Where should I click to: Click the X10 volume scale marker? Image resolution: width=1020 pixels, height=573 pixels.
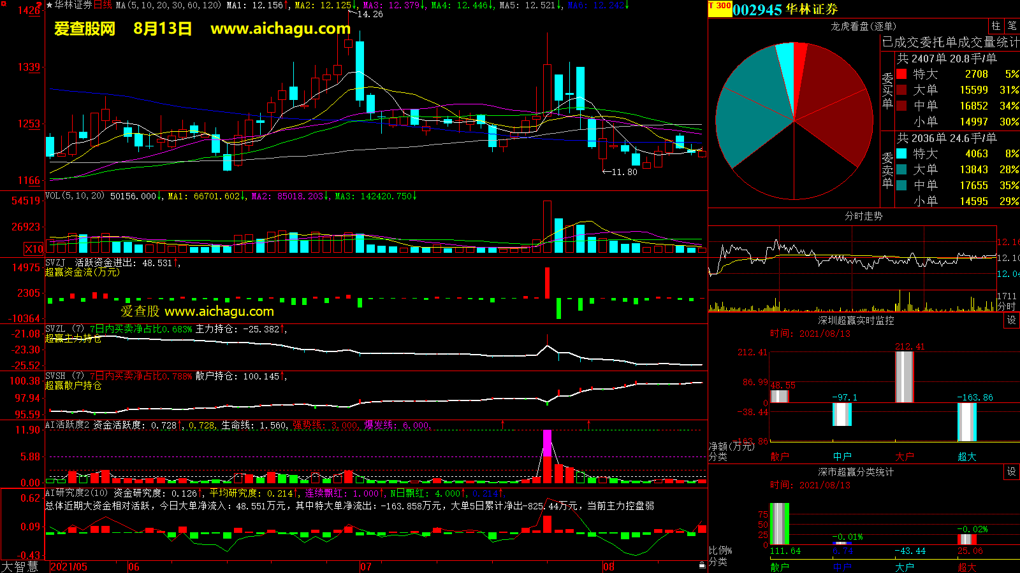tap(34, 249)
